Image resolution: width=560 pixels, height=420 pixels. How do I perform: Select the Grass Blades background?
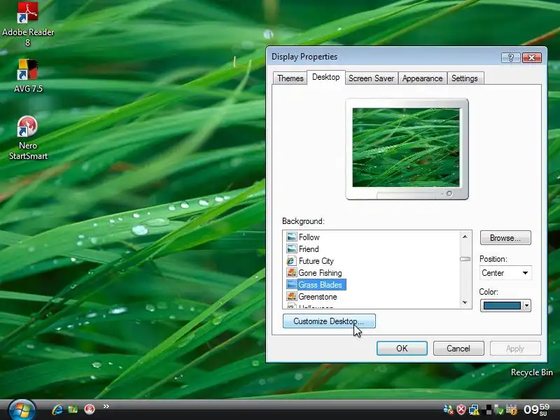(x=316, y=285)
